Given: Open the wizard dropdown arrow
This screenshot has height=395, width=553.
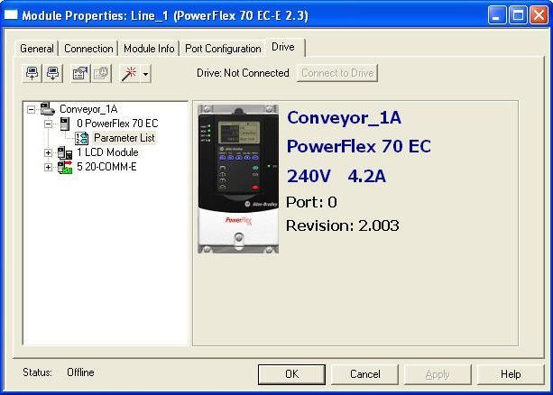Looking at the screenshot, I should (x=146, y=75).
